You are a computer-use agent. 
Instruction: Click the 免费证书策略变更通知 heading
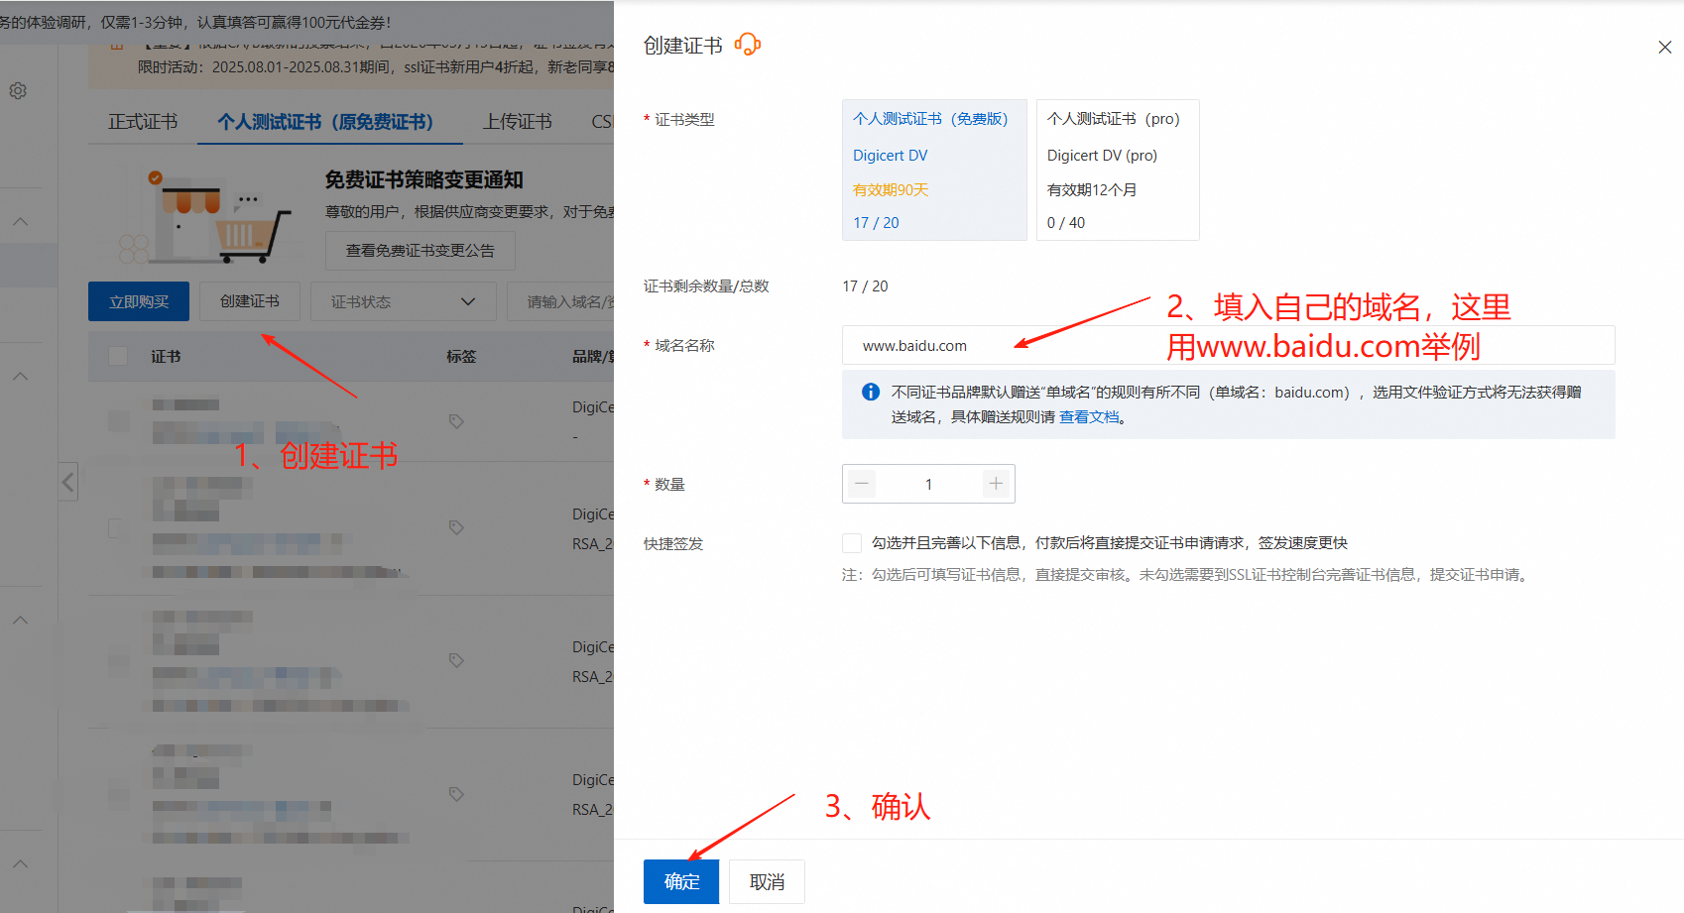pos(423,179)
